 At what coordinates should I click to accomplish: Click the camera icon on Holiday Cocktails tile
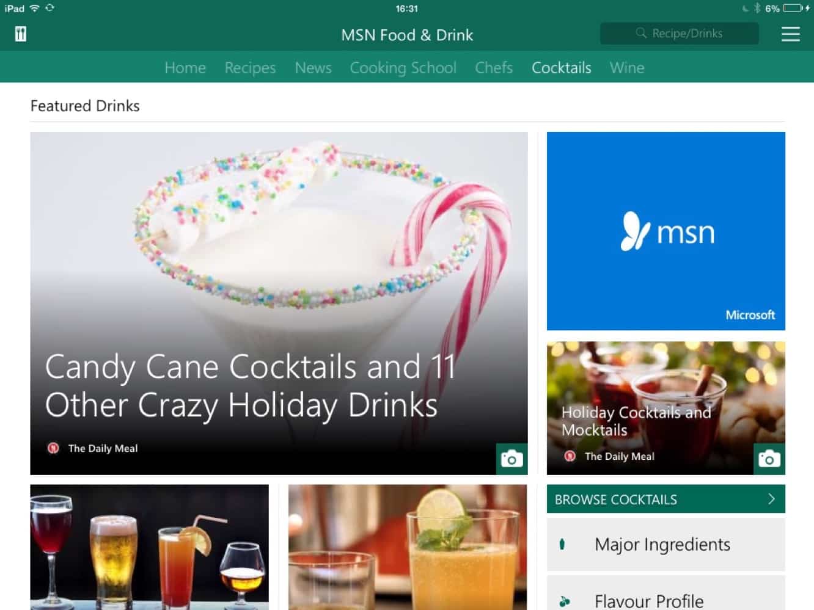[x=769, y=459]
